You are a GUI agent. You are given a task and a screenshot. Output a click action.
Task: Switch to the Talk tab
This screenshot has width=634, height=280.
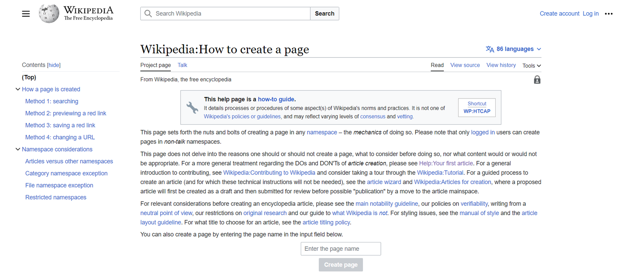click(x=182, y=65)
